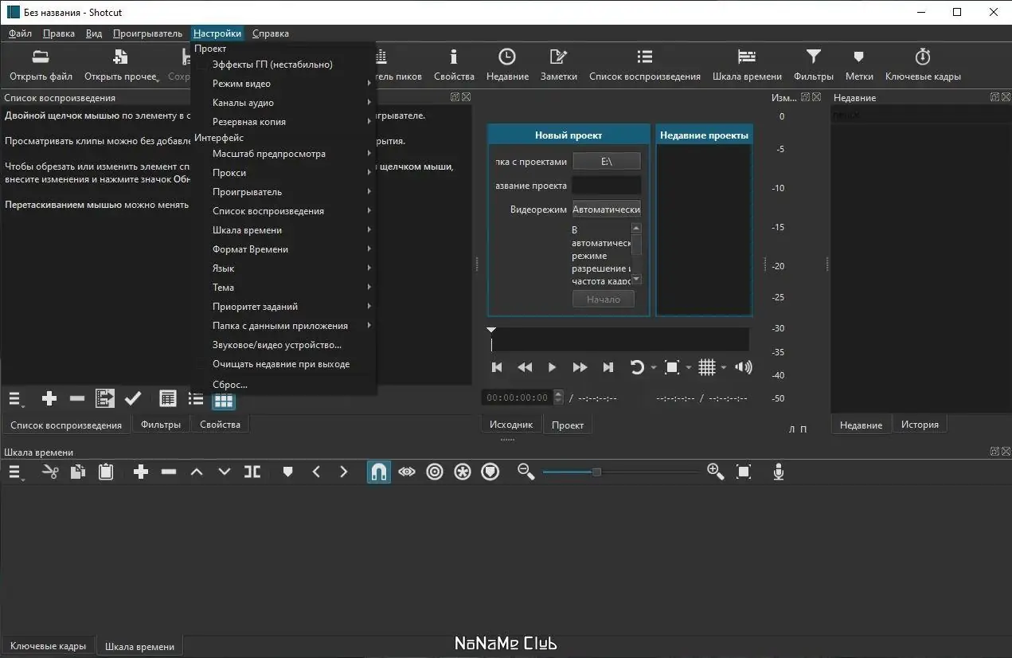This screenshot has width=1012, height=658.
Task: Toggle scrub while dragging eye icon
Action: 407,472
